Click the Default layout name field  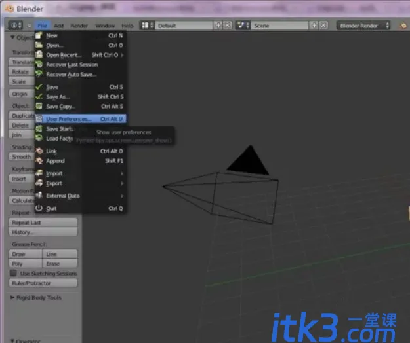[184, 26]
